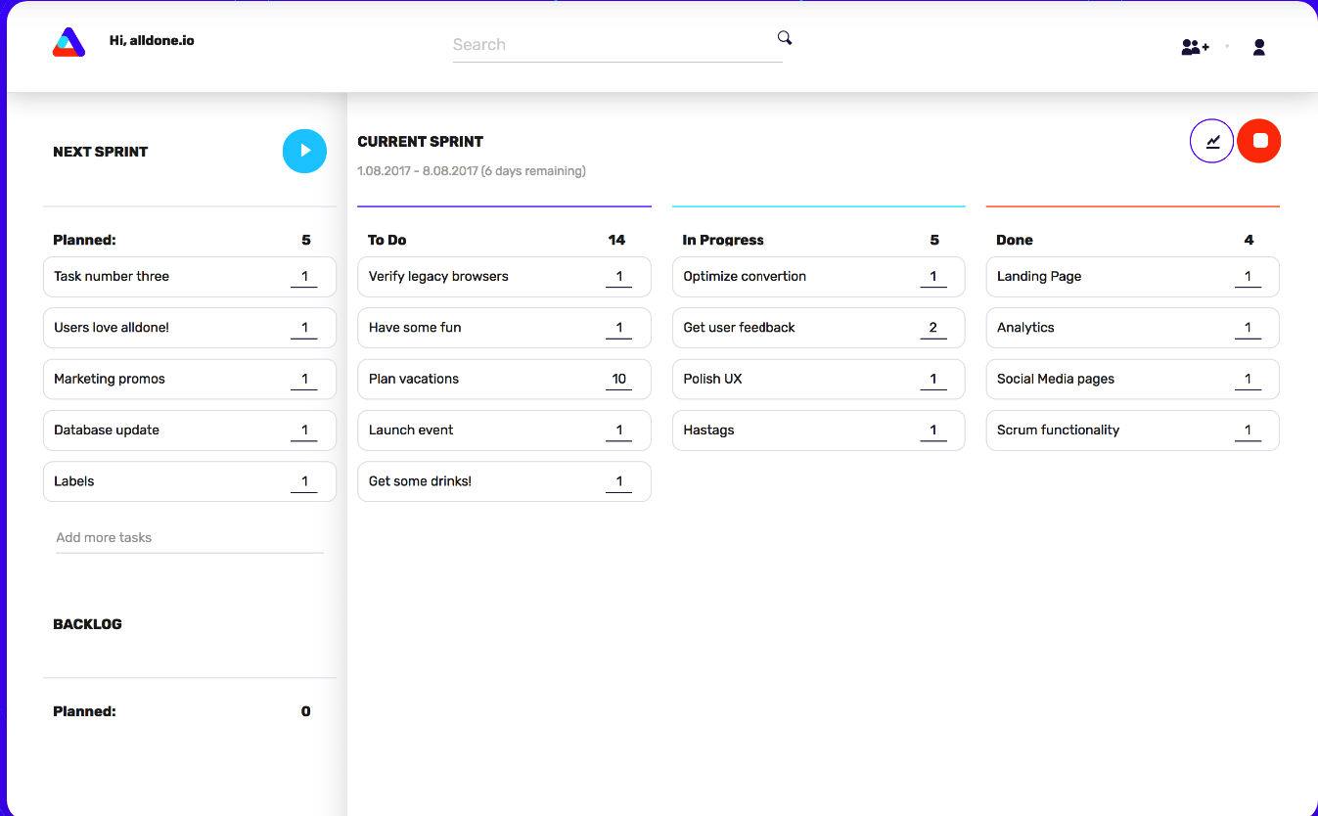Click the Add more tasks field
Image resolution: width=1318 pixels, height=816 pixels.
190,538
